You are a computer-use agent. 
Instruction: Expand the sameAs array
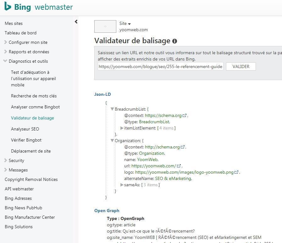[122, 185]
